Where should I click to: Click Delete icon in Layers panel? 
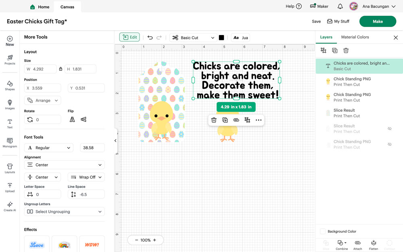[x=346, y=50]
